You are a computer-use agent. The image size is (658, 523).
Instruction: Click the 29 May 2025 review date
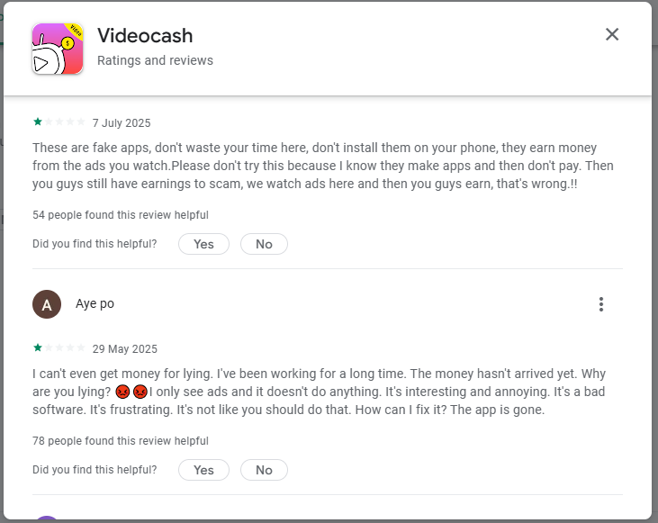tap(124, 348)
